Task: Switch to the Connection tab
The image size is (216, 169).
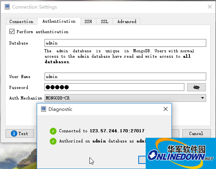Action: click(x=21, y=21)
